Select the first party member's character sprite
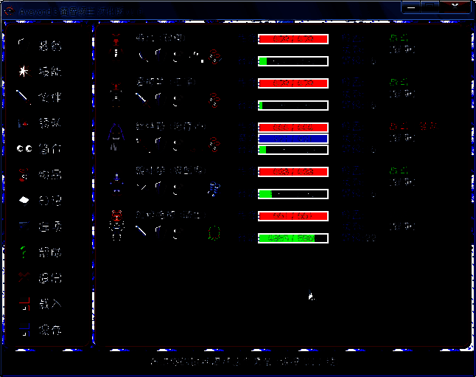476x377 pixels. coord(116,44)
